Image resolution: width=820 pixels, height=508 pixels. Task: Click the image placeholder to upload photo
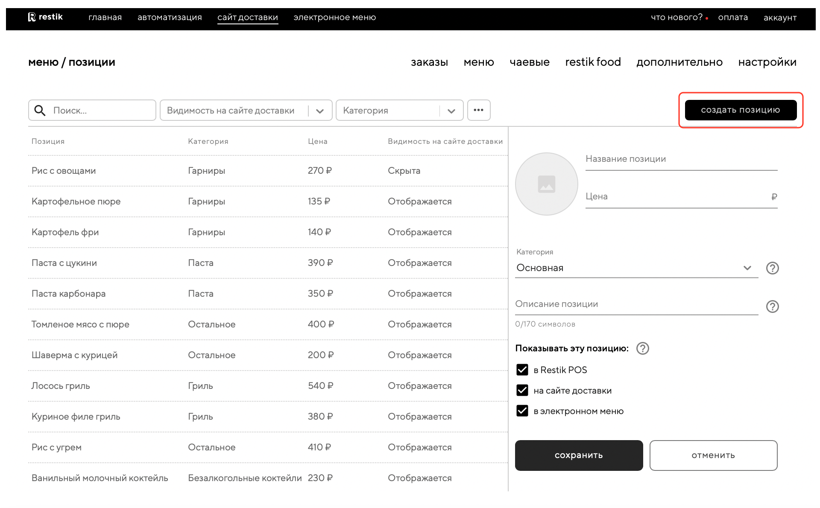point(546,184)
